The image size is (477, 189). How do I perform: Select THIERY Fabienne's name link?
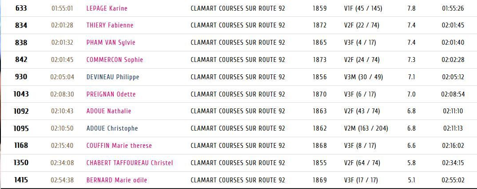(x=110, y=25)
